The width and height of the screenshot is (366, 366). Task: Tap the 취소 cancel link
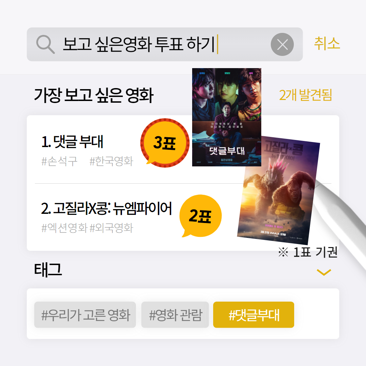coord(327,43)
